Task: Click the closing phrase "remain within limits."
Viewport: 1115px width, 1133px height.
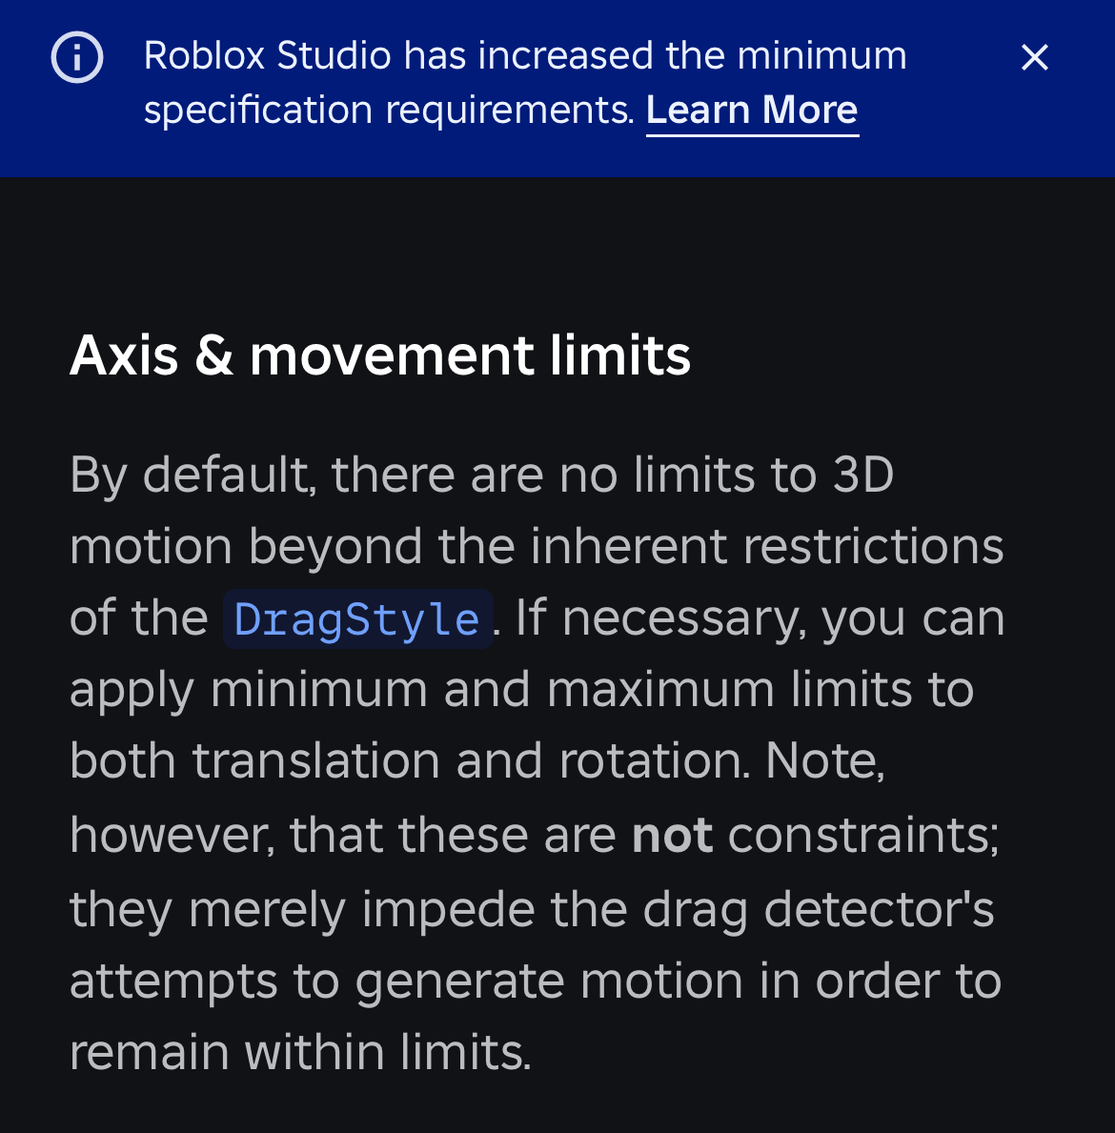Action: pos(300,1053)
